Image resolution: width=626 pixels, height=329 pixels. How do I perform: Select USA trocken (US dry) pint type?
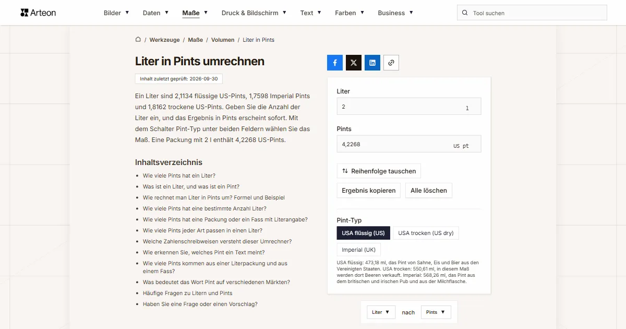point(426,233)
